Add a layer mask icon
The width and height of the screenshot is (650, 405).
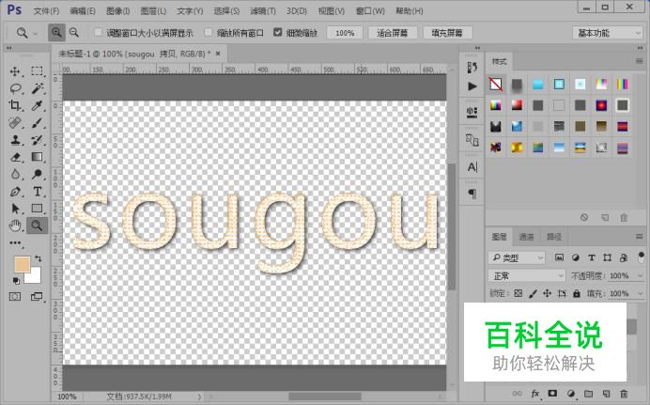(x=552, y=394)
